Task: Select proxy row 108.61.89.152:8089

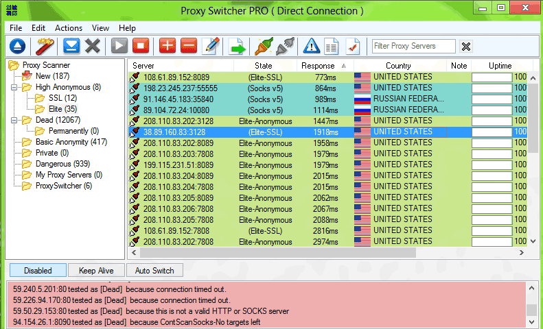Action: point(327,77)
